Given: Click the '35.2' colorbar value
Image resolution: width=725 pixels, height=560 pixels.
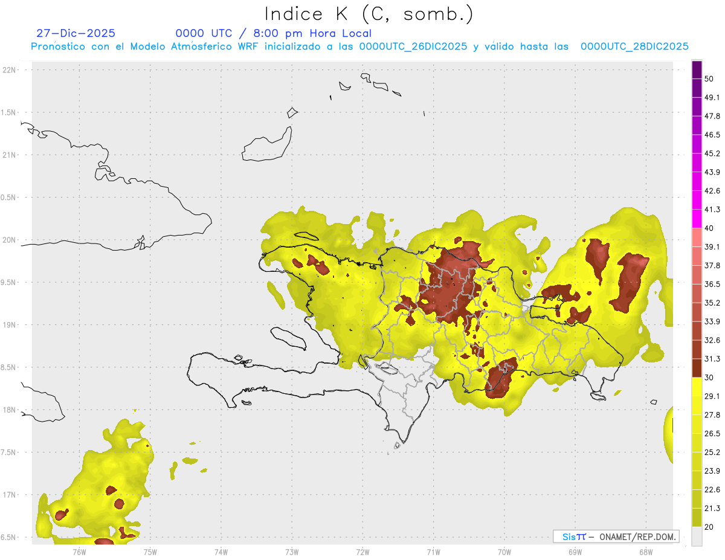Looking at the screenshot, I should pyautogui.click(x=712, y=303).
